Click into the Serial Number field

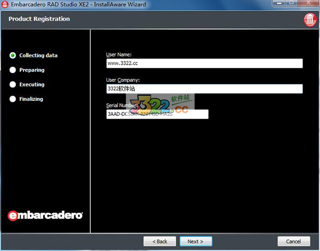tap(157, 114)
